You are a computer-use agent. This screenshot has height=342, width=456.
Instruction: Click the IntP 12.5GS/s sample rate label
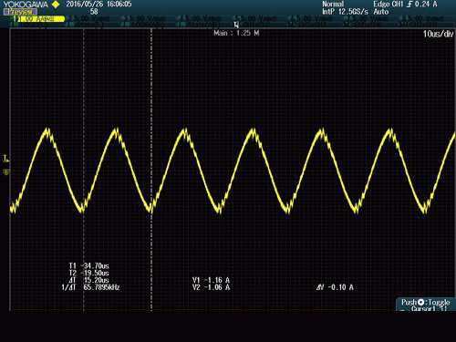coord(345,12)
